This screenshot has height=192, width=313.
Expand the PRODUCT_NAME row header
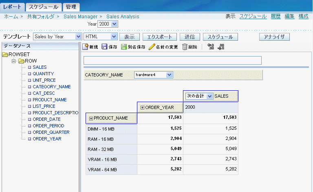click(91, 118)
